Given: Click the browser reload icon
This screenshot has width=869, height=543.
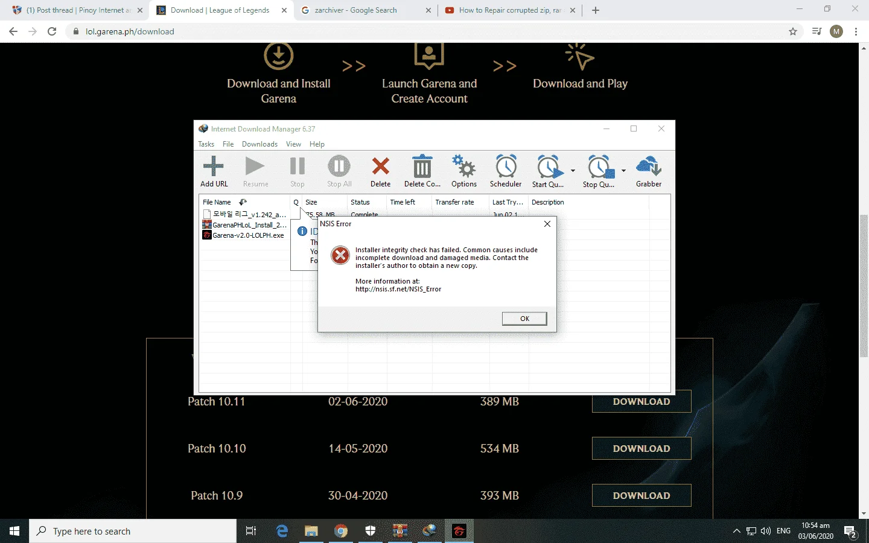Looking at the screenshot, I should [x=52, y=31].
